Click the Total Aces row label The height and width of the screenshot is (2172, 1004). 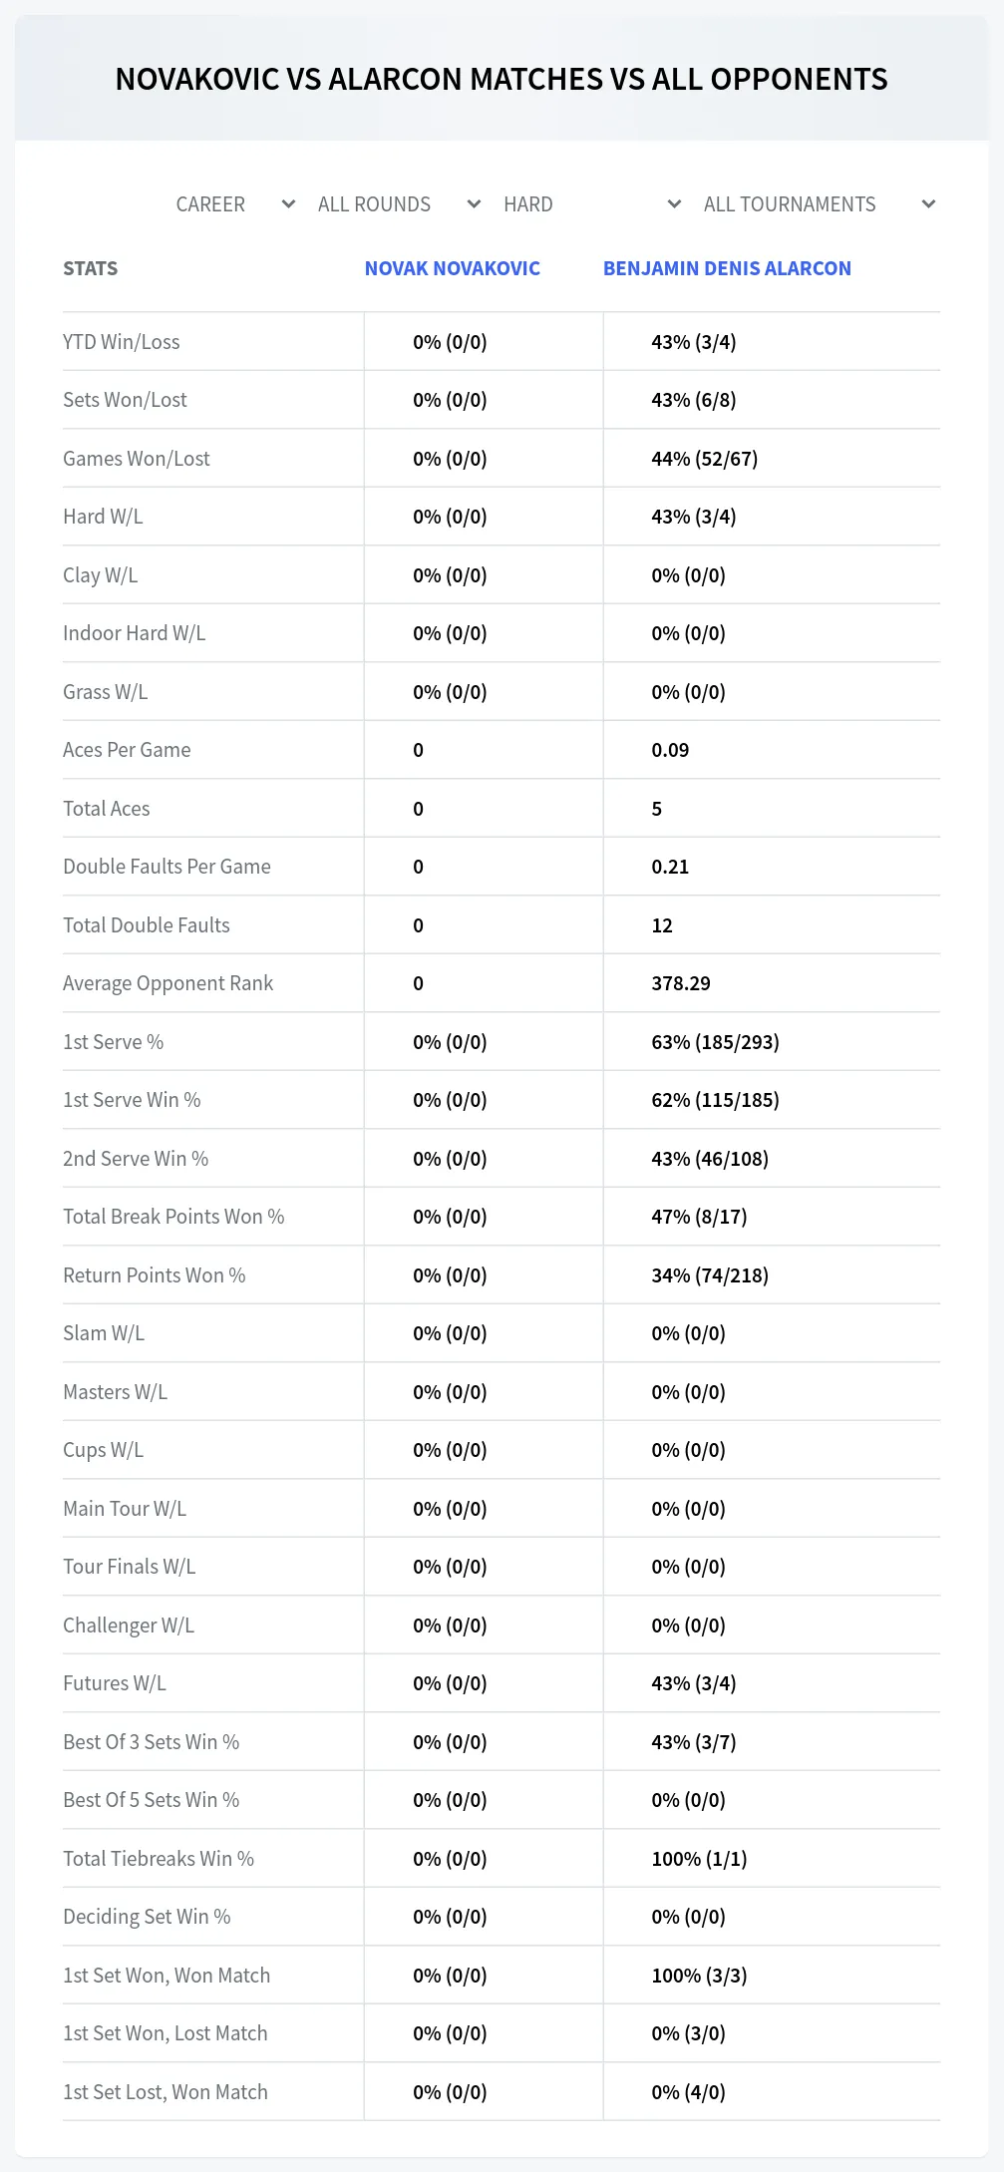click(107, 809)
